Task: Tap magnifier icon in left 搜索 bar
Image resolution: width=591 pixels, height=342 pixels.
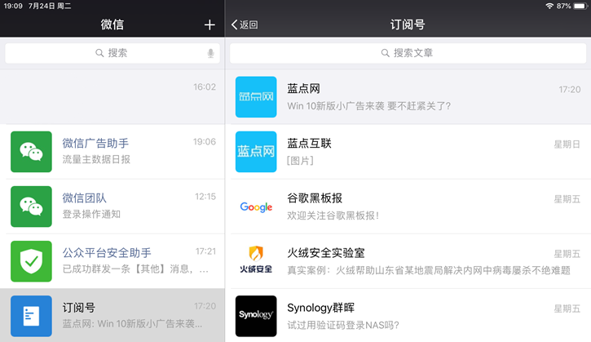Action: [x=99, y=53]
